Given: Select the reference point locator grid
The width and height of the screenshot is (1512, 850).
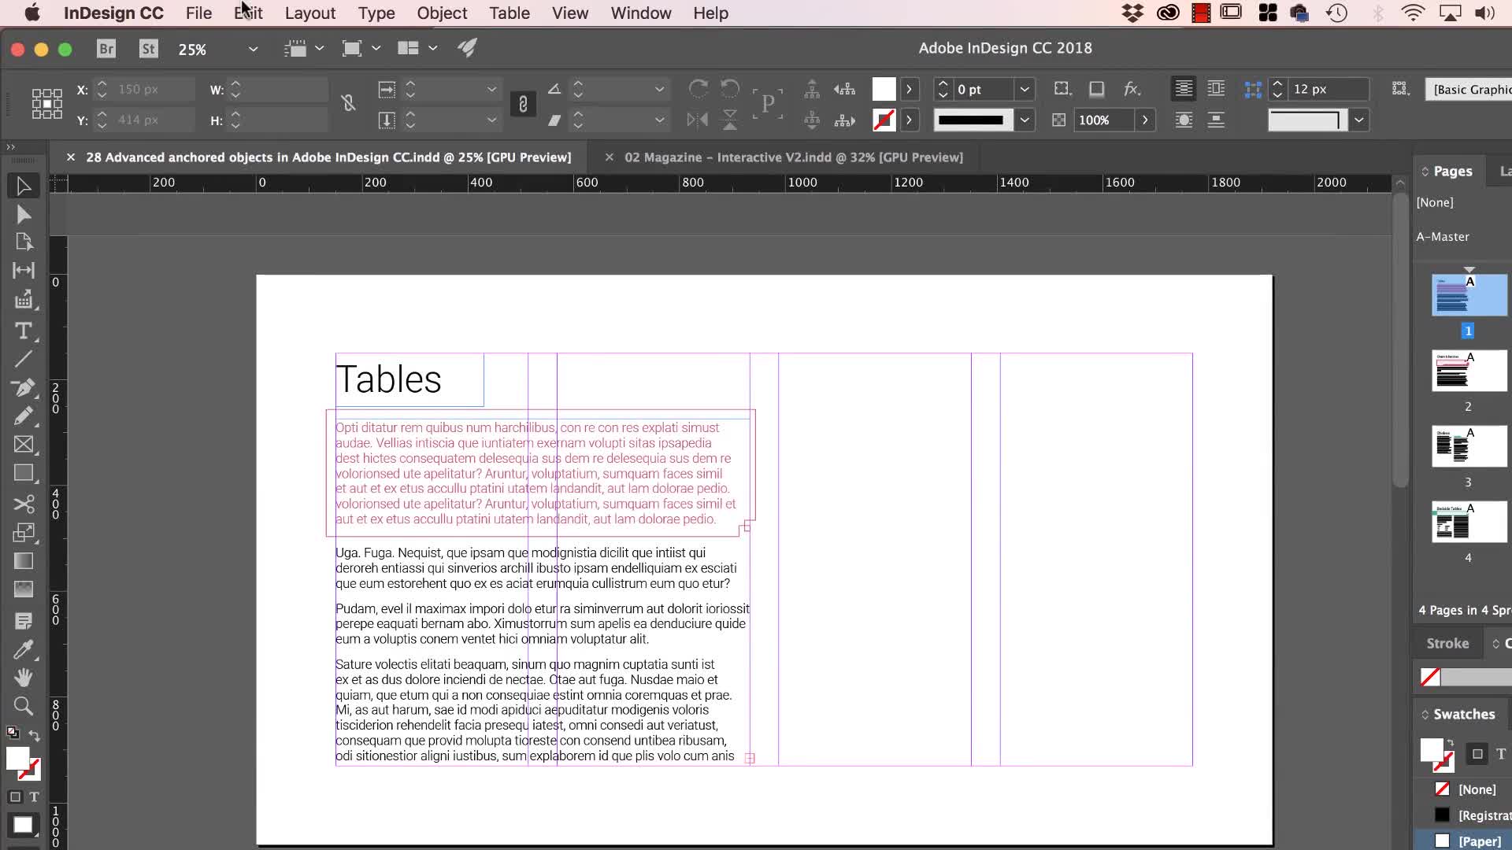Looking at the screenshot, I should click(x=46, y=104).
